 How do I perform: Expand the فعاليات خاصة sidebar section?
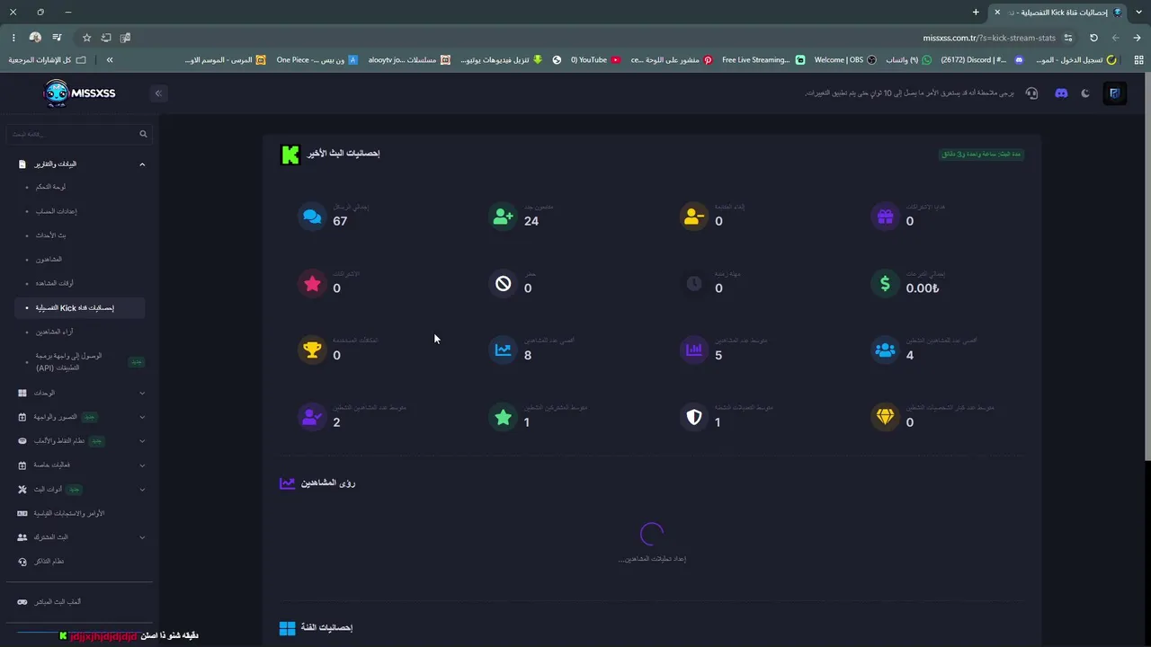81,465
